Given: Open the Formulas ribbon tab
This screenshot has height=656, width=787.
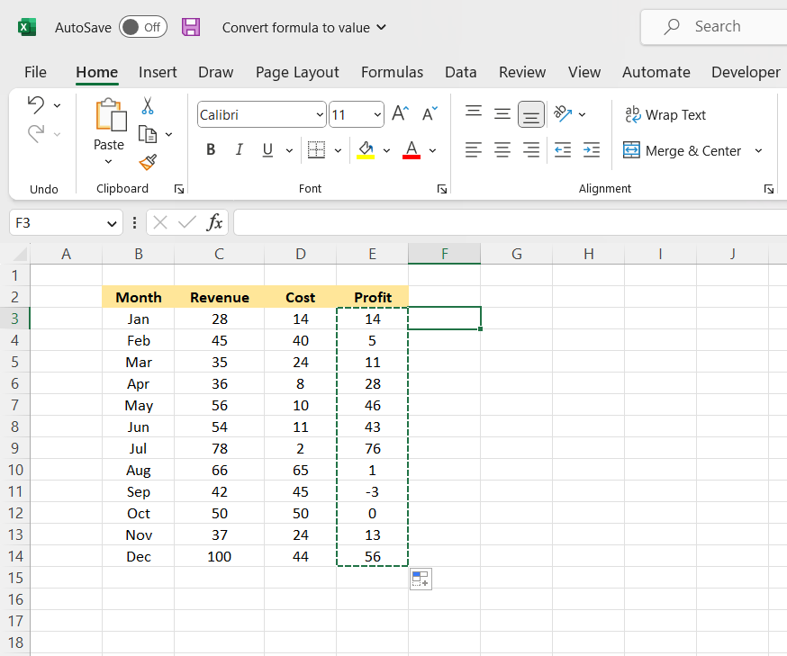Looking at the screenshot, I should tap(392, 72).
